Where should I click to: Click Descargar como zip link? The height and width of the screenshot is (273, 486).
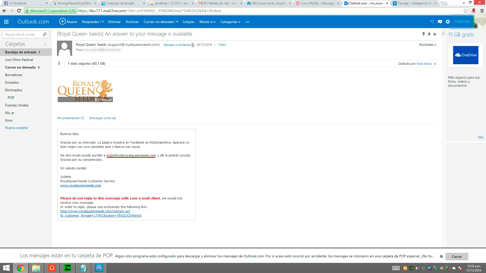(103, 118)
